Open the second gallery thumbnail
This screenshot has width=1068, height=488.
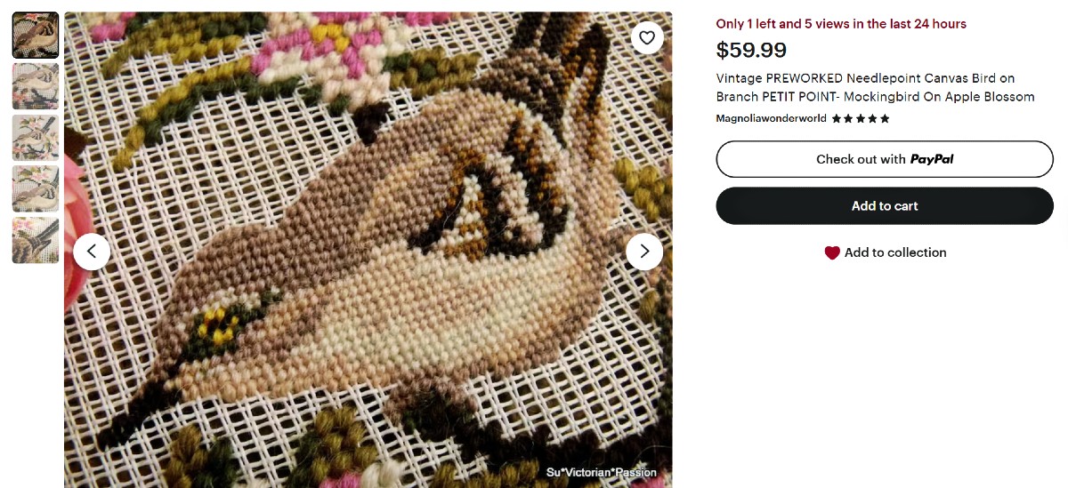pos(36,86)
